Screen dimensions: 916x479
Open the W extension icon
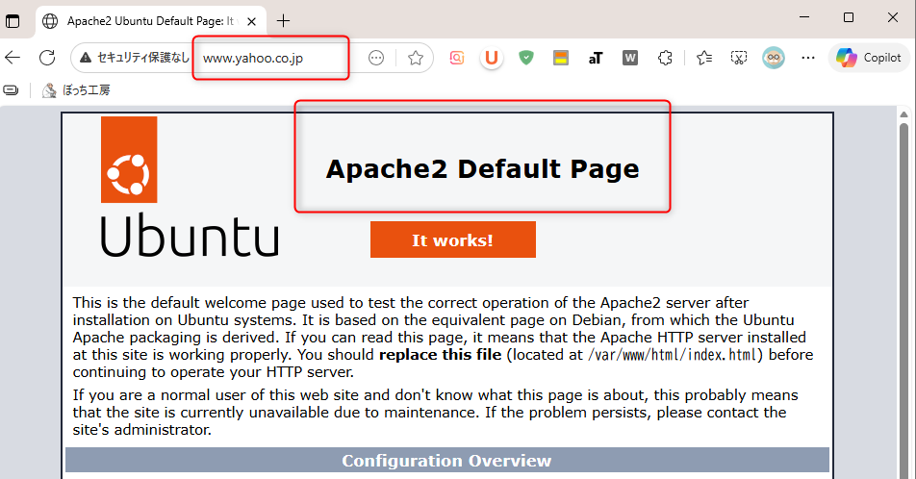point(630,58)
